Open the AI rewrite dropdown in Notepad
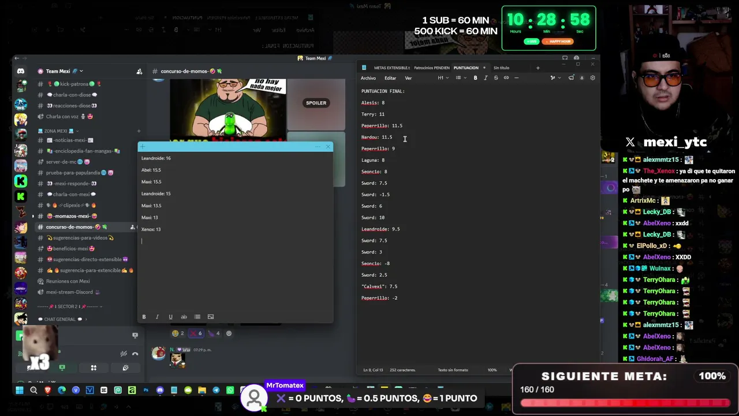The height and width of the screenshot is (416, 739). coord(554,78)
